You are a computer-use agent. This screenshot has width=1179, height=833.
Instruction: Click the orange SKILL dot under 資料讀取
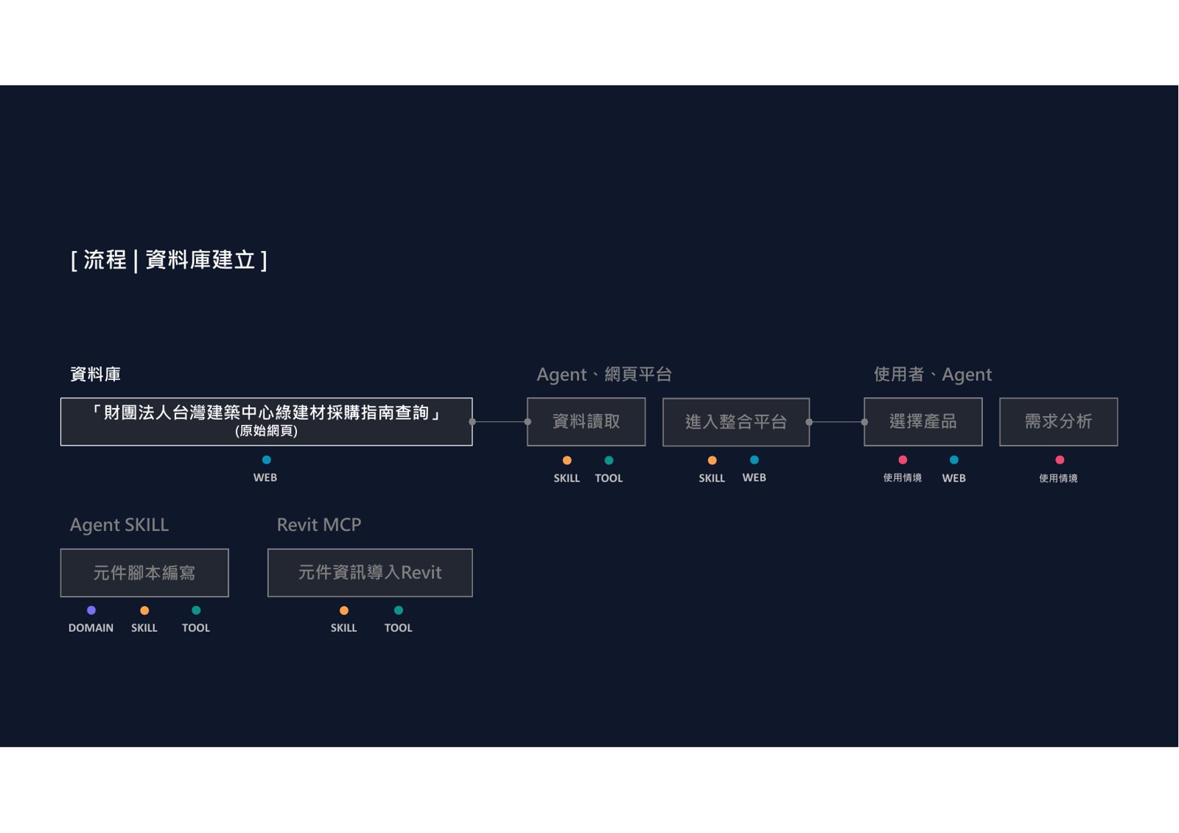(x=567, y=460)
